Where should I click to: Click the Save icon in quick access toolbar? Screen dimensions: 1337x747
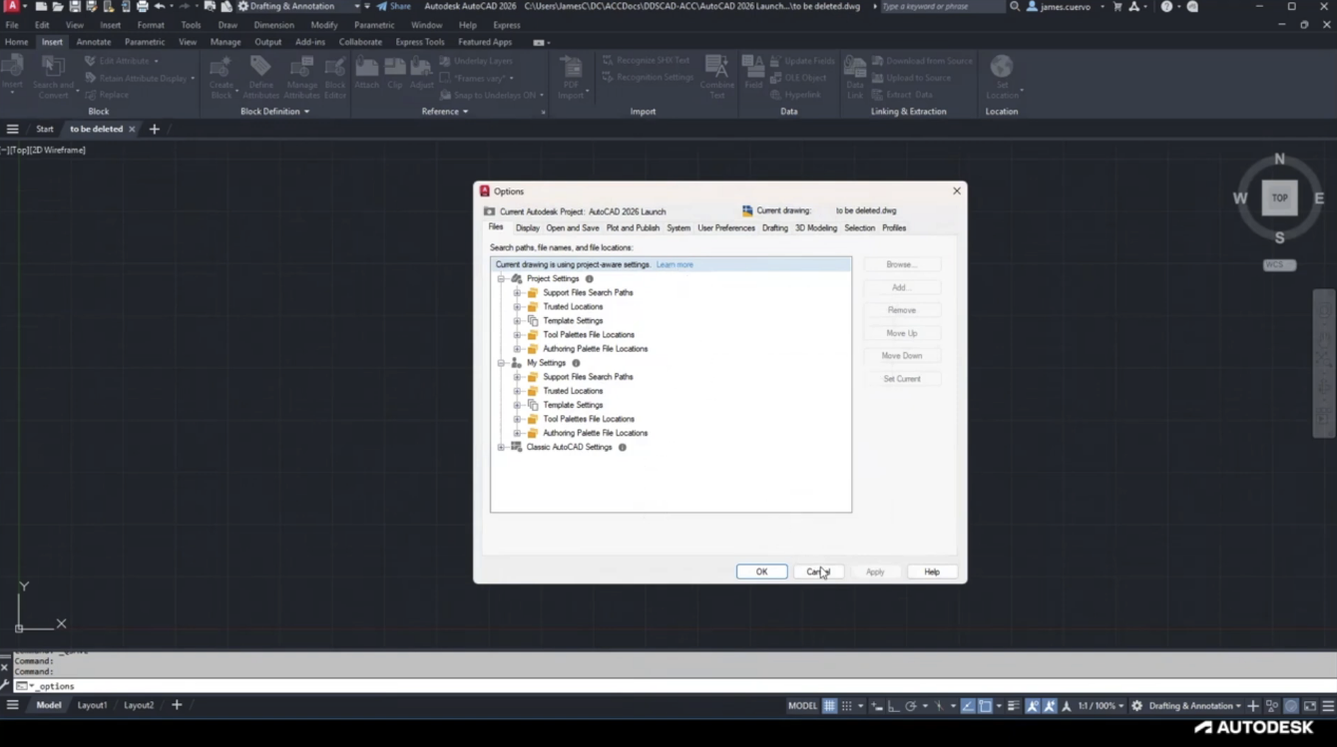74,7
